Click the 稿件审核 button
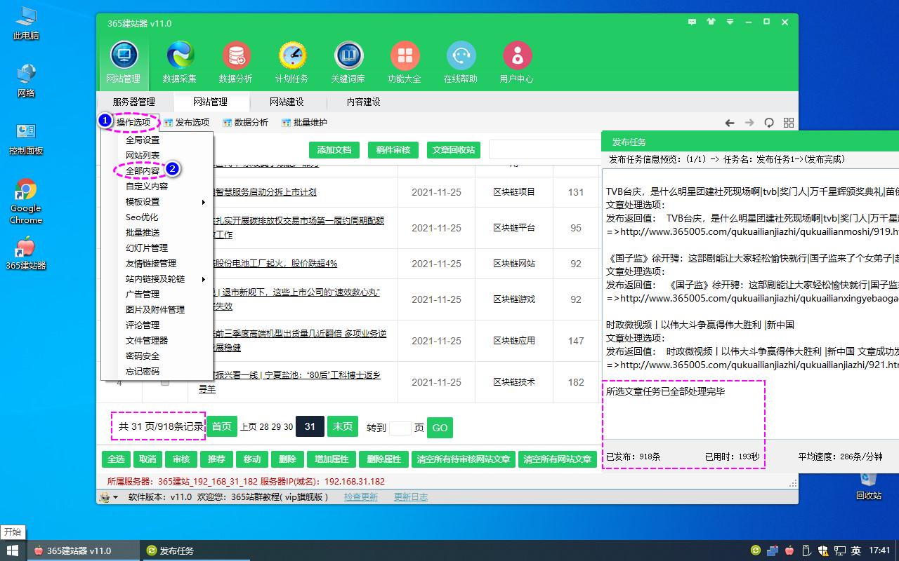Image resolution: width=899 pixels, height=561 pixels. tap(393, 149)
